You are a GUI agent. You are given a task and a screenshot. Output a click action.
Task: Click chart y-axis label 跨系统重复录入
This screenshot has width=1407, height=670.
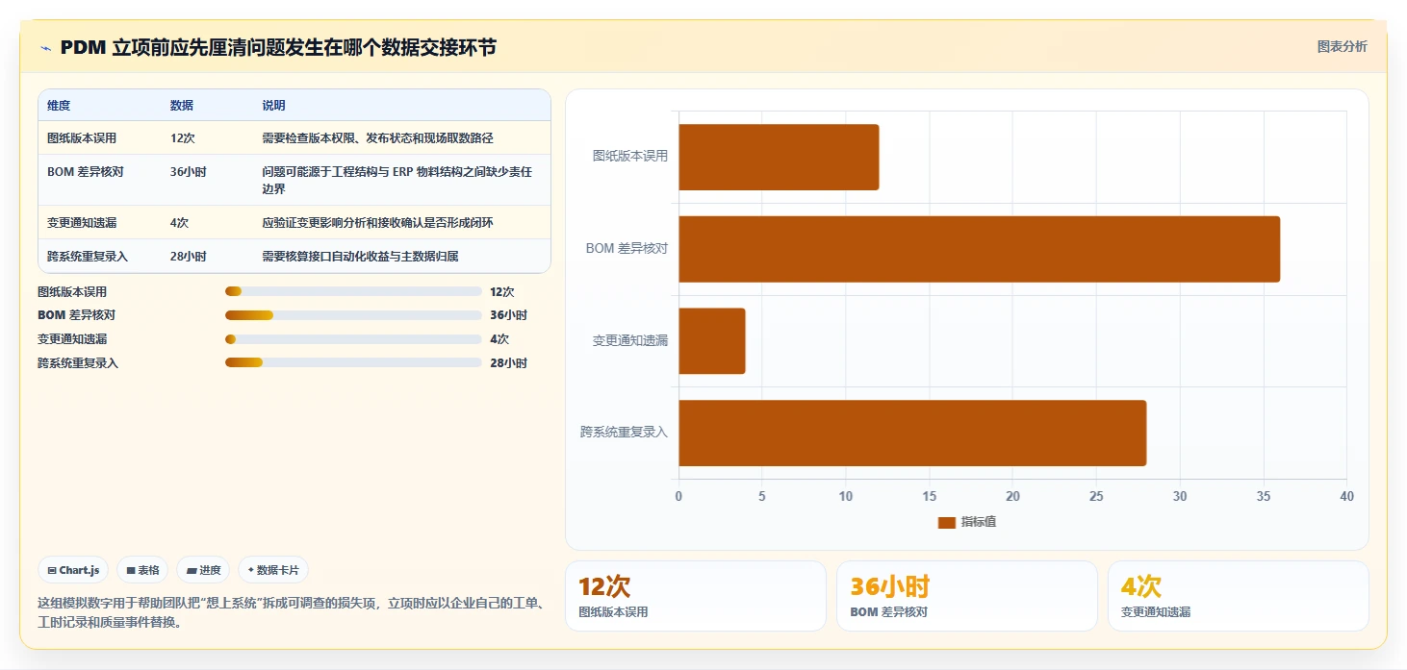624,433
